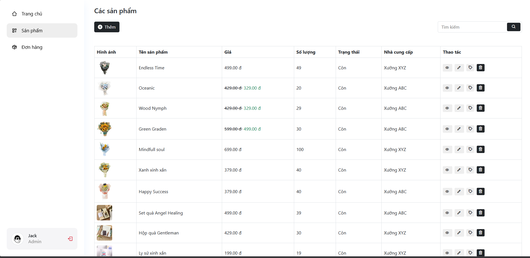Open the Trang chủ home page
The height and width of the screenshot is (258, 530).
coord(32,14)
